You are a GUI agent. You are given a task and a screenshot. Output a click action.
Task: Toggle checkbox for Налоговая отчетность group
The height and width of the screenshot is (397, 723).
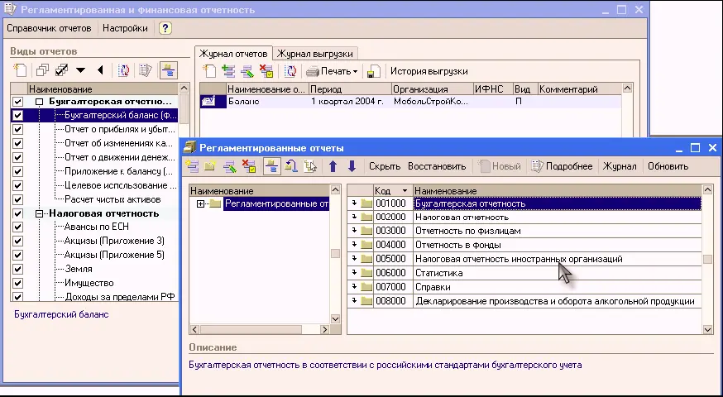point(17,213)
